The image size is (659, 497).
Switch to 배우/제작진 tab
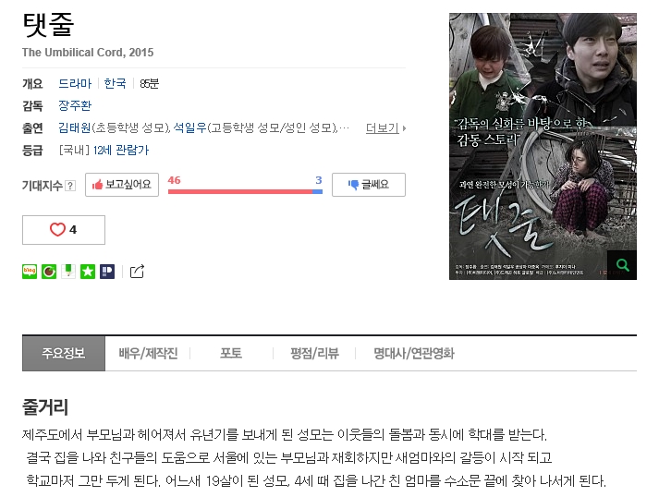point(148,353)
